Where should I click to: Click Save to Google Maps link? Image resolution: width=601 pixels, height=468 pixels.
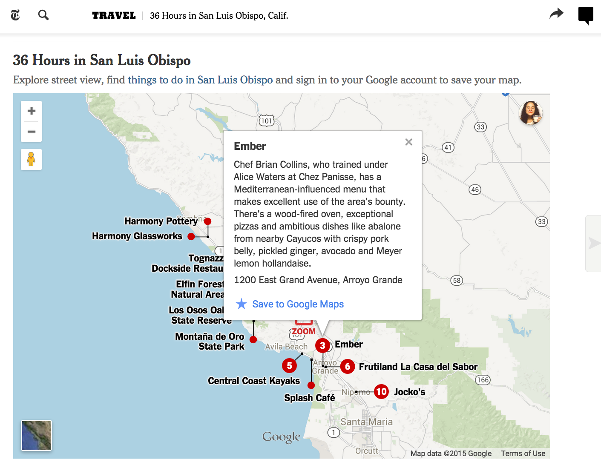coord(298,304)
